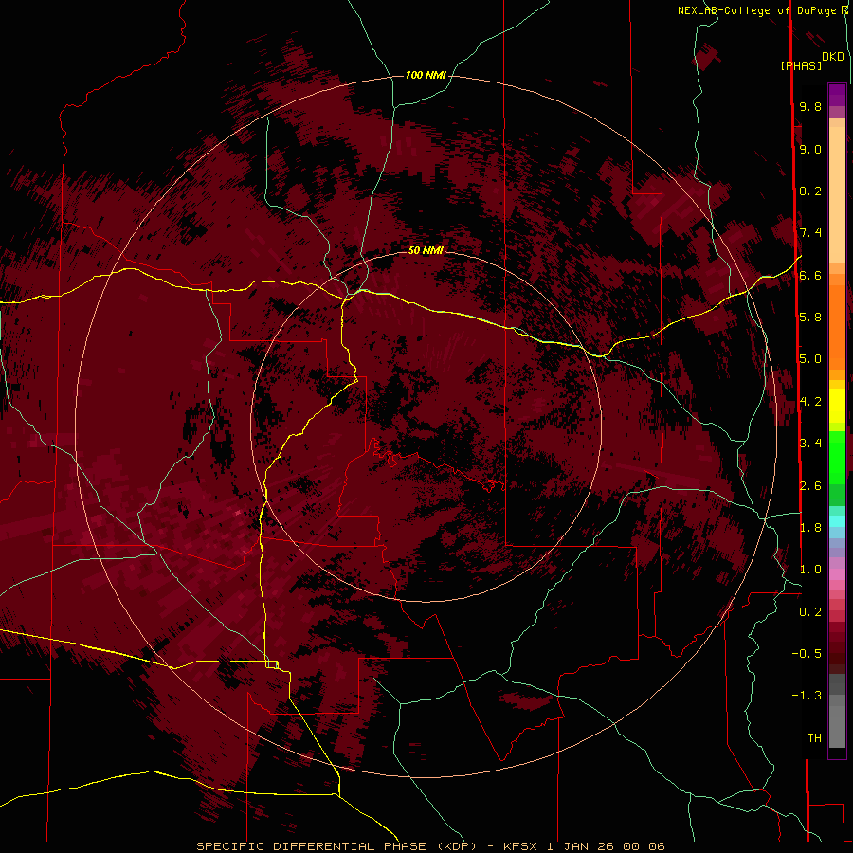Viewport: 853px width, 853px height.
Task: Click the 1.8 scale label
Action: (x=810, y=528)
